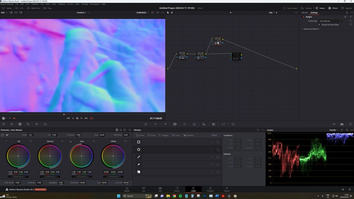Image resolution: width=354 pixels, height=199 pixels.
Task: Toggle the Effects panel
Action: [333, 8]
